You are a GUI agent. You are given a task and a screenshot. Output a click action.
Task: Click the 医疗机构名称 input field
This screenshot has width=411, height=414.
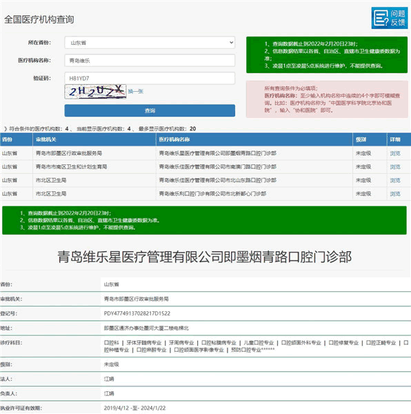tap(150, 61)
